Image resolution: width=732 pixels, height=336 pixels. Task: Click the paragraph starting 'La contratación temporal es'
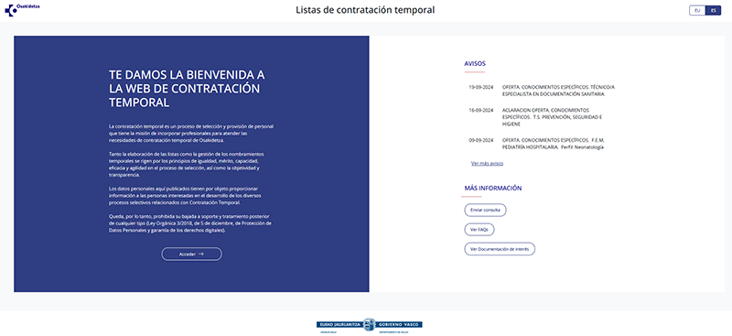(x=191, y=133)
